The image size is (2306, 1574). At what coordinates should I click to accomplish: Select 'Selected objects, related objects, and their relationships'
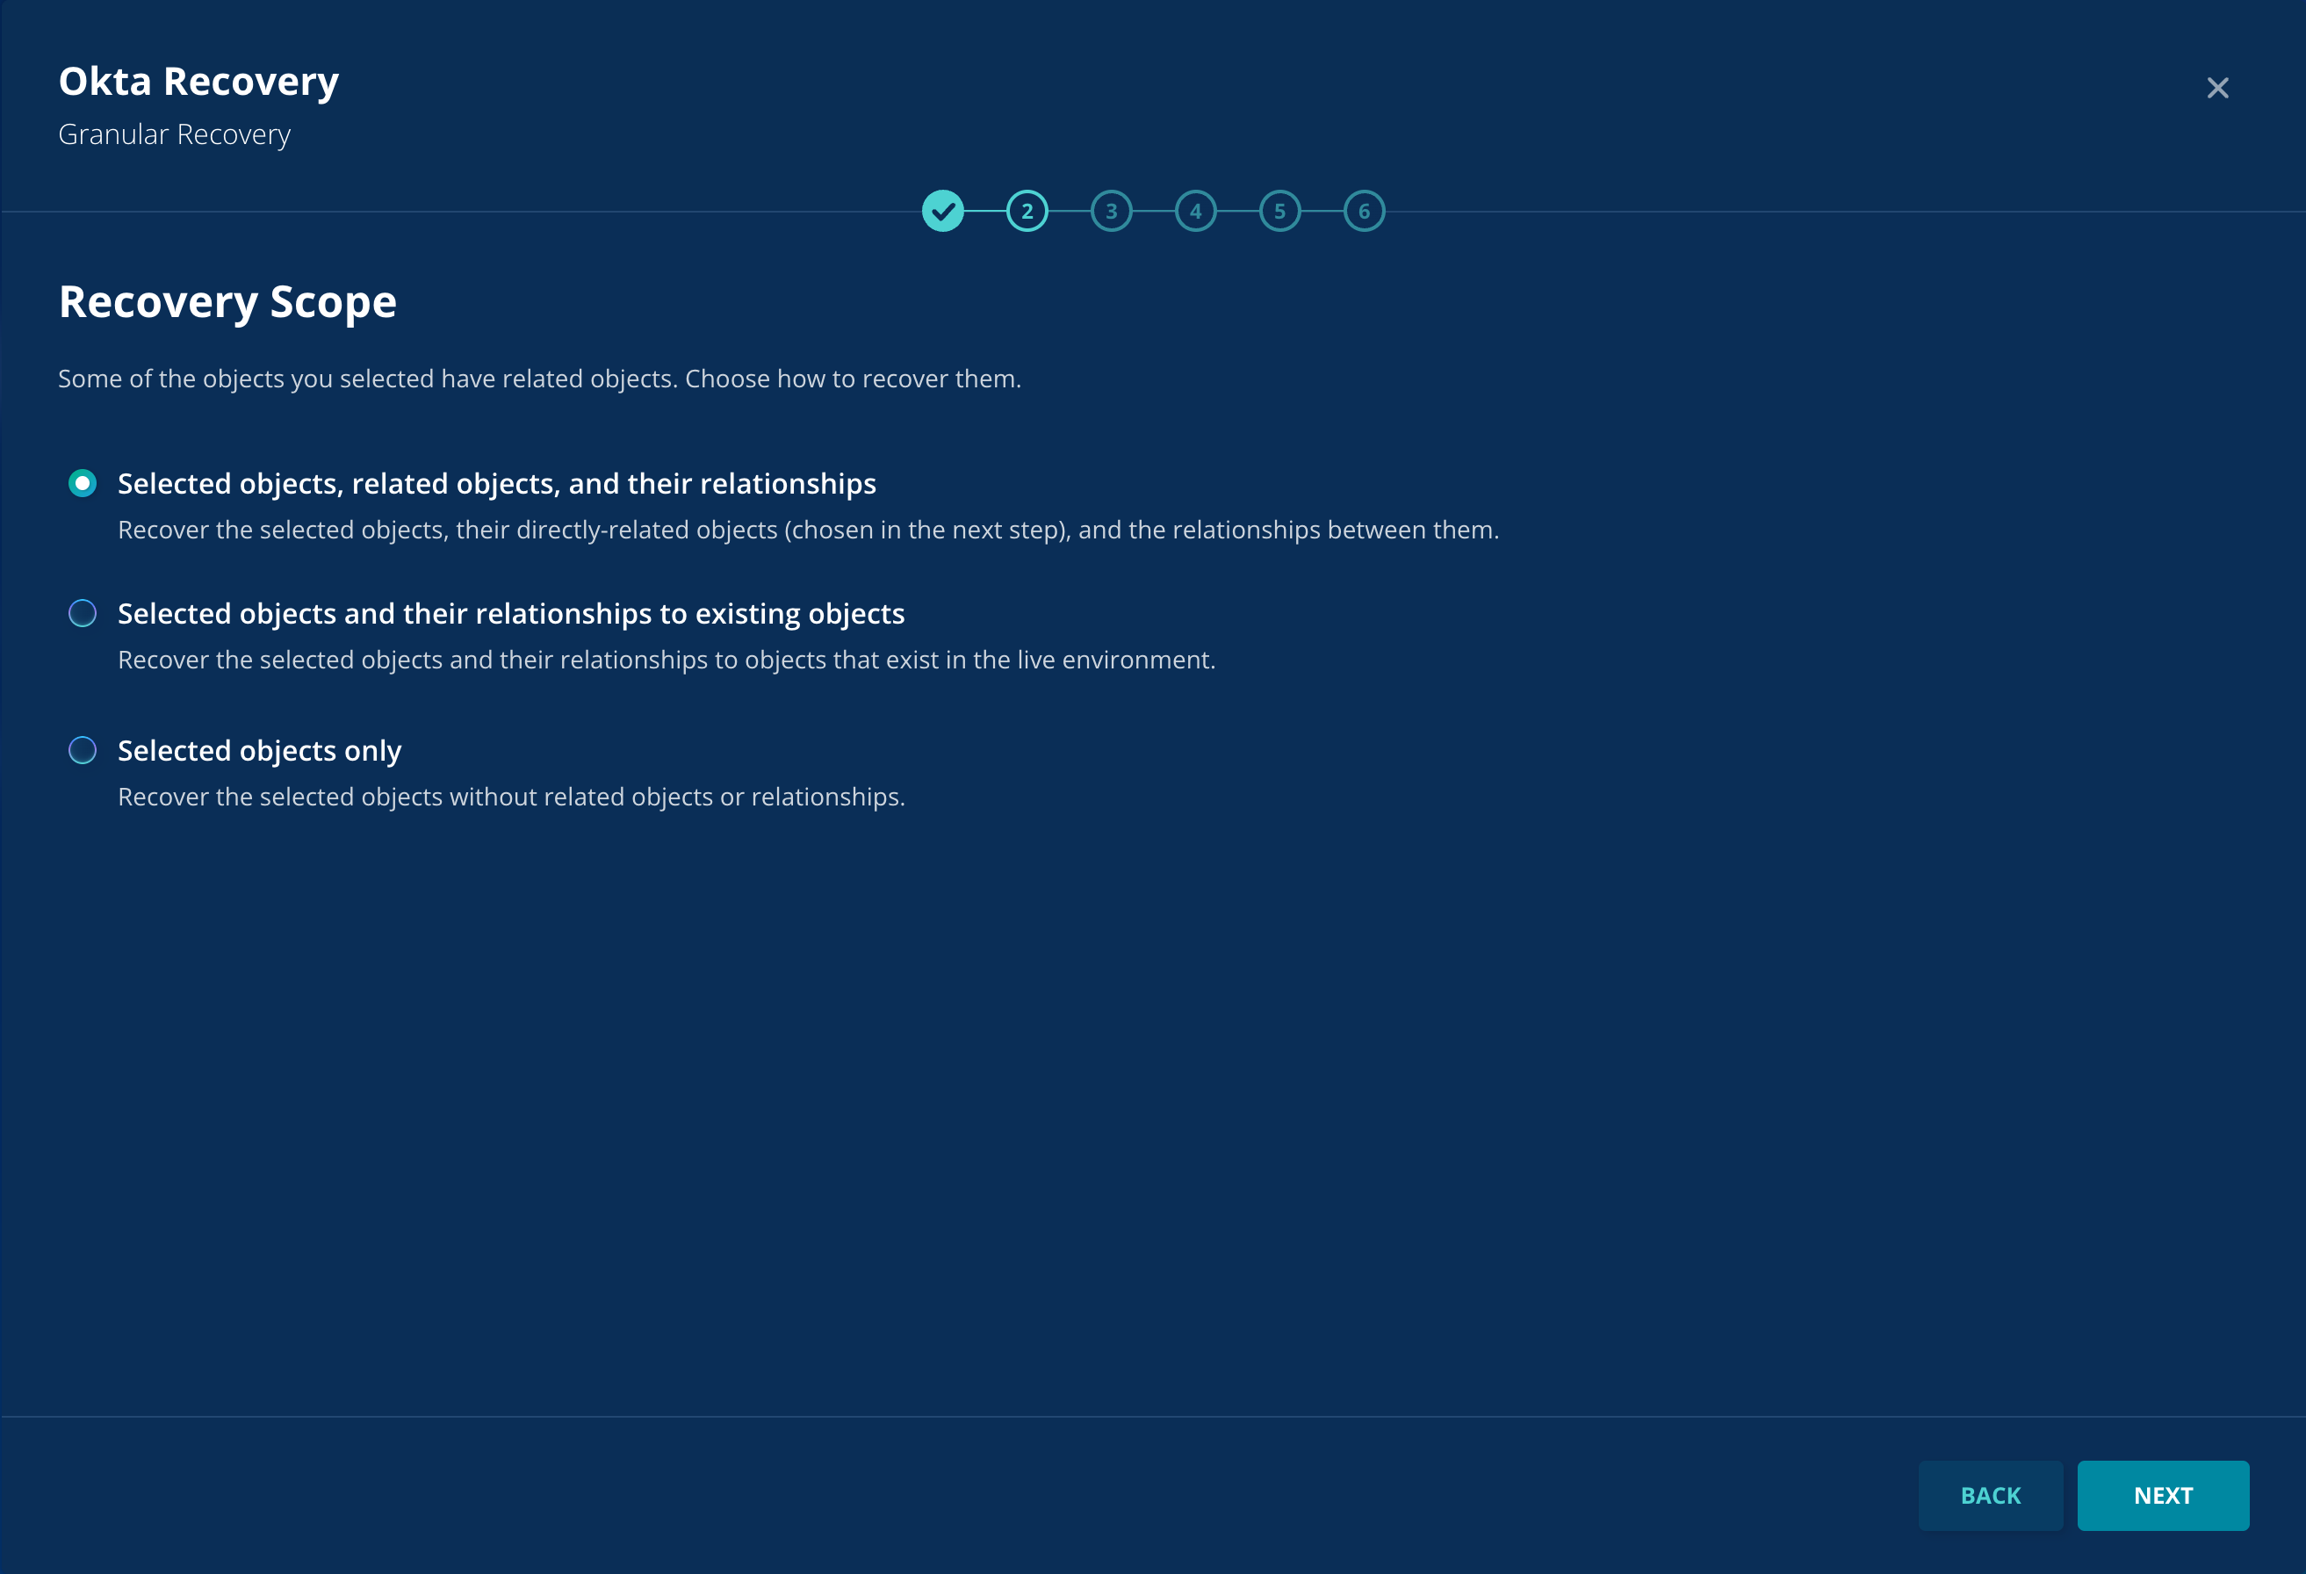pyautogui.click(x=83, y=483)
